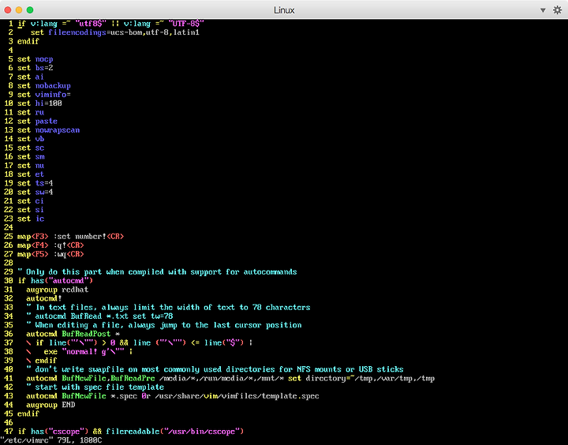Click the yellow minimize window button

(19, 9)
